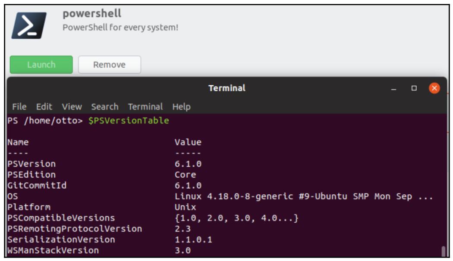Select the PSRemotingProtocolVersion row name

75,228
